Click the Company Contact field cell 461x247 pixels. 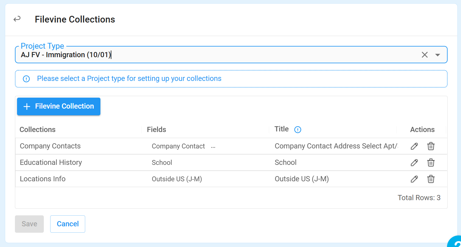tap(178, 146)
